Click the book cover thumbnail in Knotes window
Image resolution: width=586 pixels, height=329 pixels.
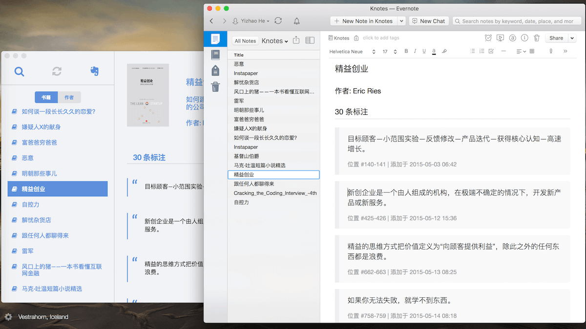(148, 95)
